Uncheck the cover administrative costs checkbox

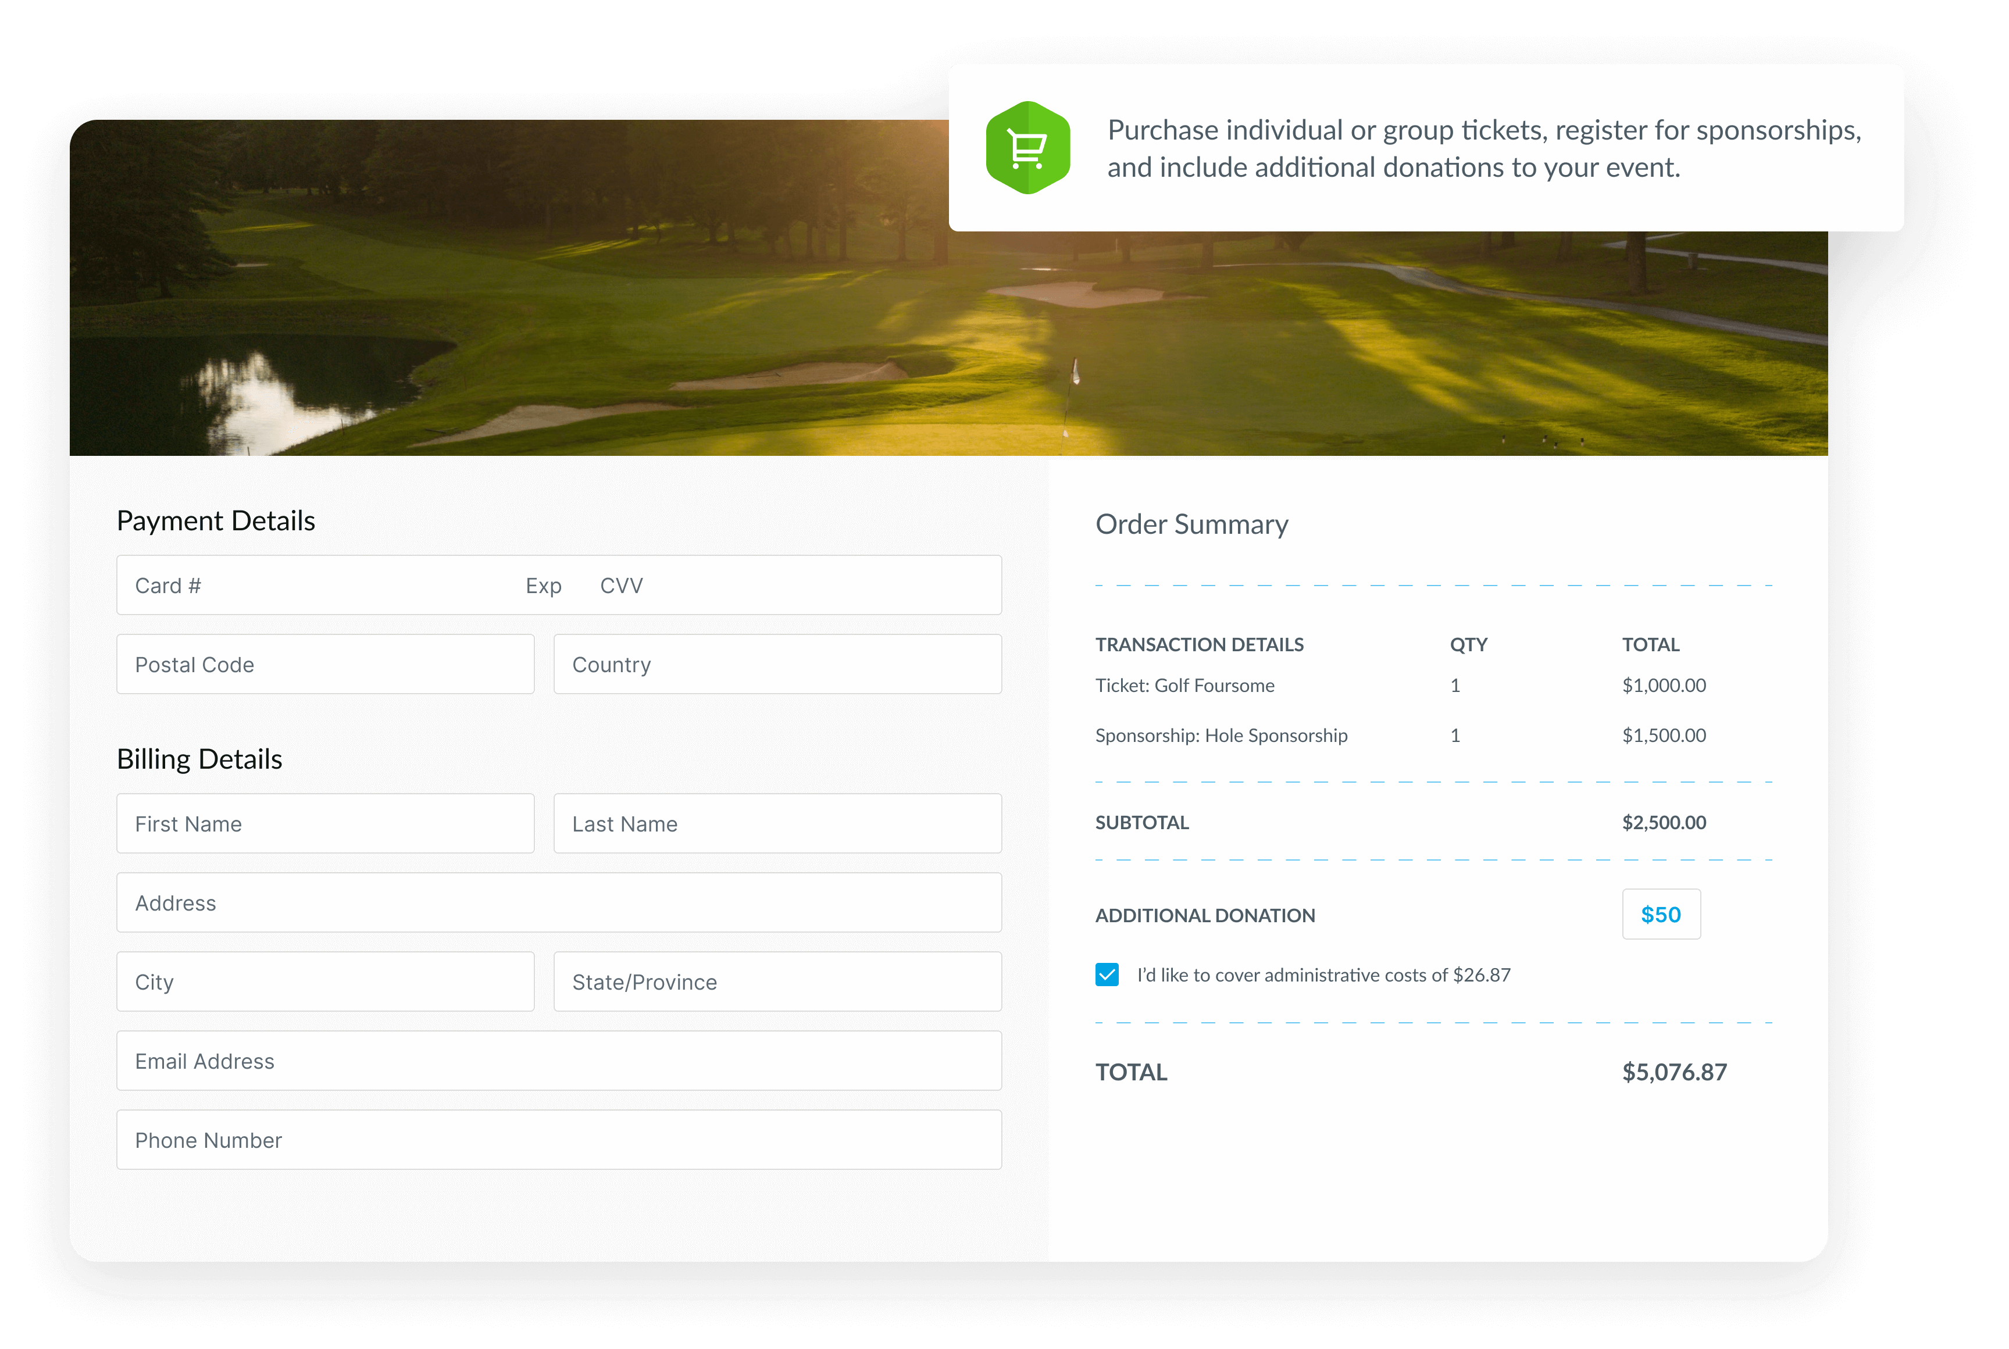click(x=1107, y=975)
